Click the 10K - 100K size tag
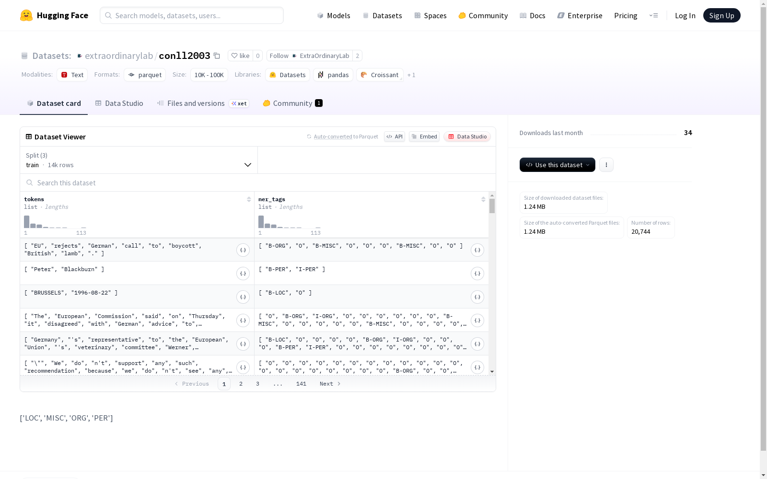 pyautogui.click(x=209, y=75)
